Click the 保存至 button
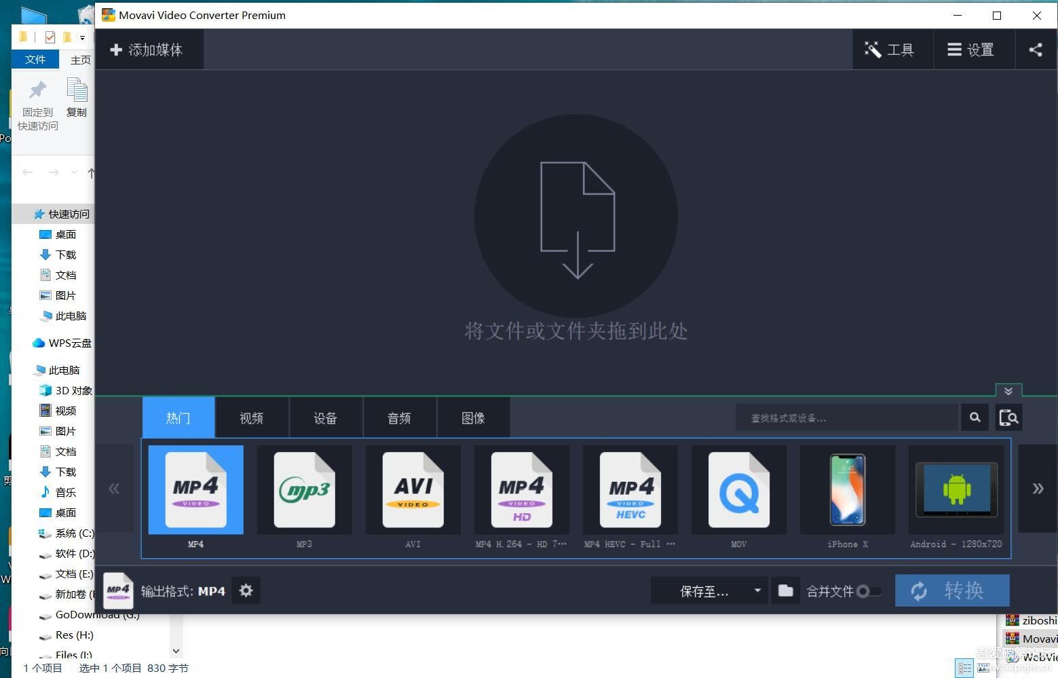 pos(702,590)
